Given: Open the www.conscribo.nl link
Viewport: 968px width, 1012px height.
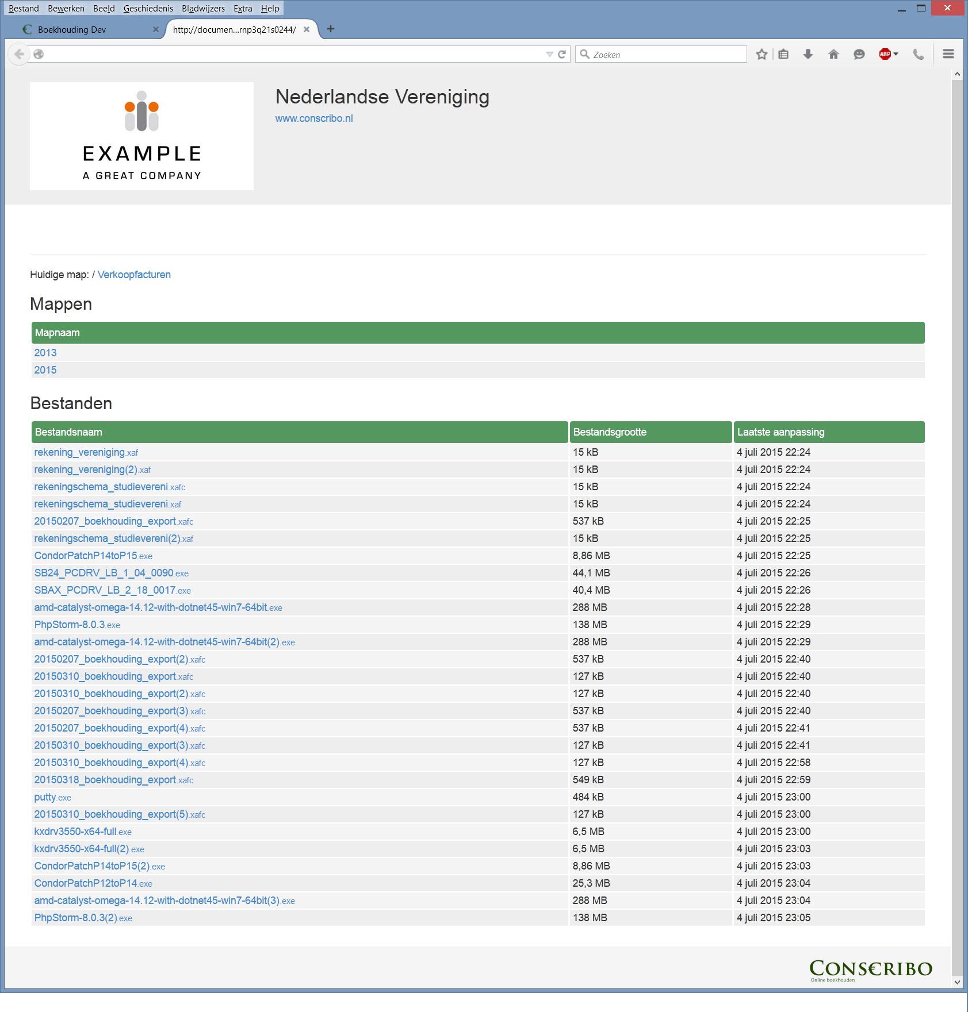Looking at the screenshot, I should coord(313,118).
